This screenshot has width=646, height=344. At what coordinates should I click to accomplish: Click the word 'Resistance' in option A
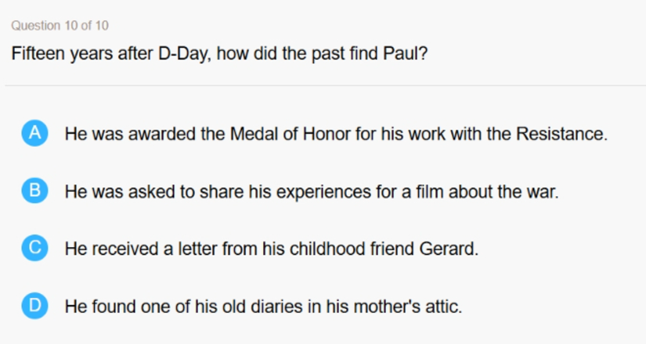click(x=561, y=134)
